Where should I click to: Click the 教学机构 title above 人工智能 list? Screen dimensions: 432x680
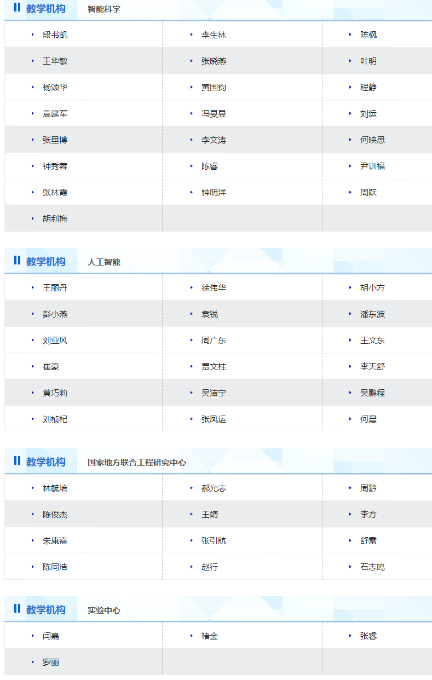(x=45, y=262)
